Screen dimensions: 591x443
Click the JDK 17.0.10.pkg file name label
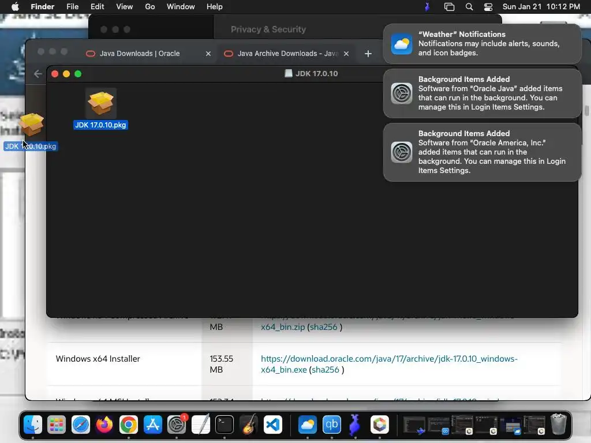click(x=100, y=125)
